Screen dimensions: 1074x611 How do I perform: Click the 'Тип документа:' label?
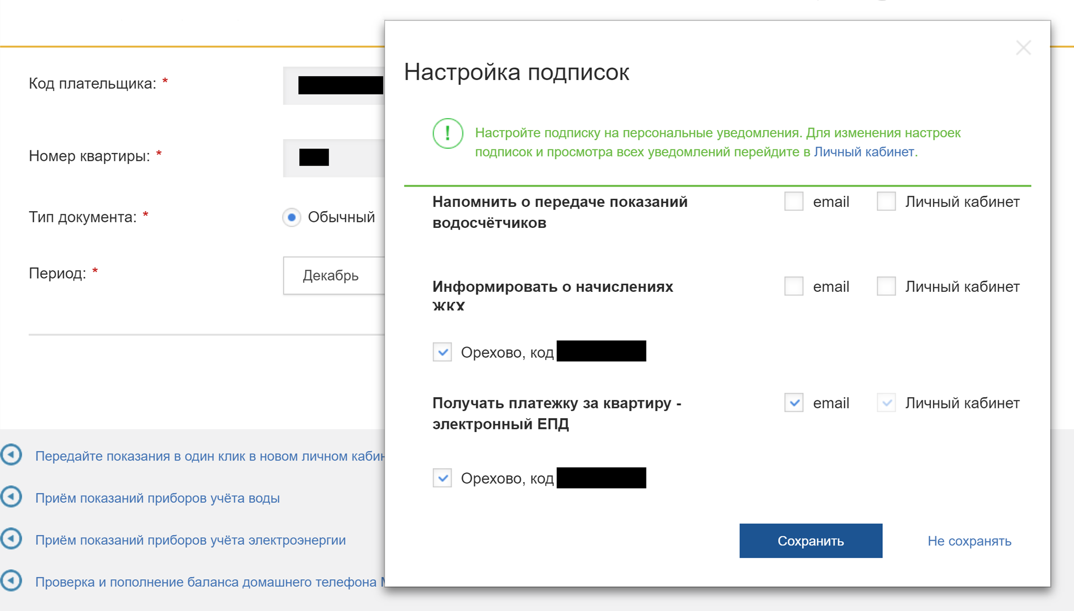pos(83,217)
